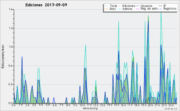Click the 1.6 y-axis value
Image resolution: width=180 pixels, height=111 pixels.
point(10,9)
